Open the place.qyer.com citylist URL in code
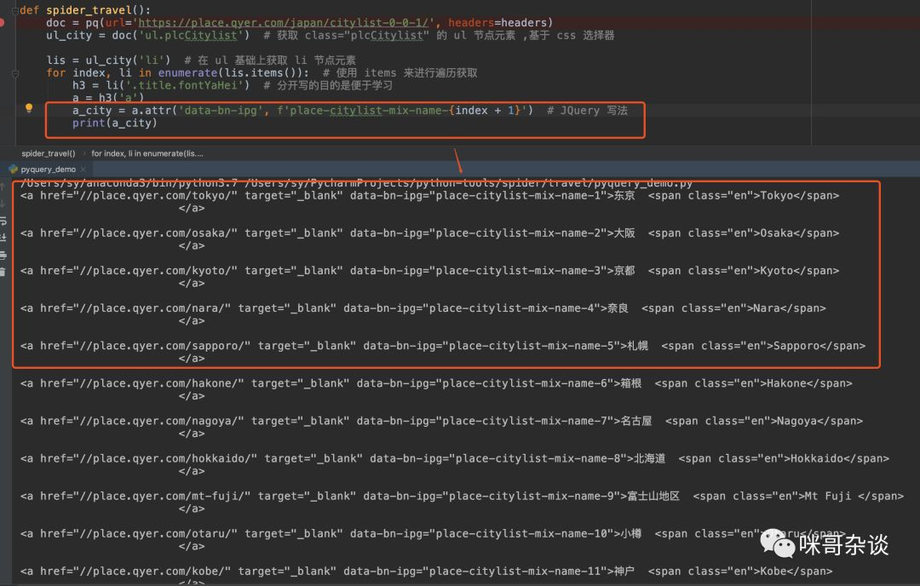This screenshot has width=920, height=586. 285,22
